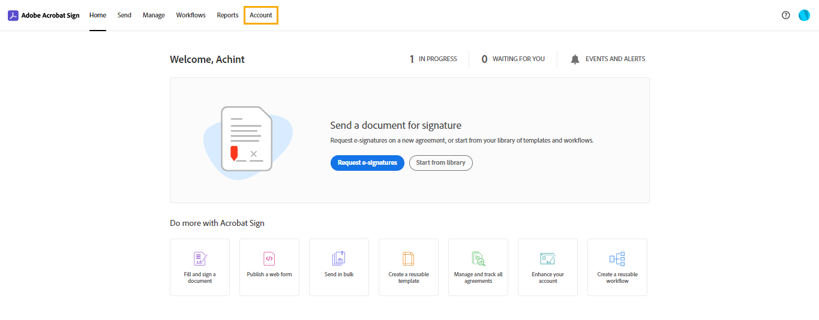View the 1 In Progress agreements
Viewport: 819px width, 320px height.
433,59
